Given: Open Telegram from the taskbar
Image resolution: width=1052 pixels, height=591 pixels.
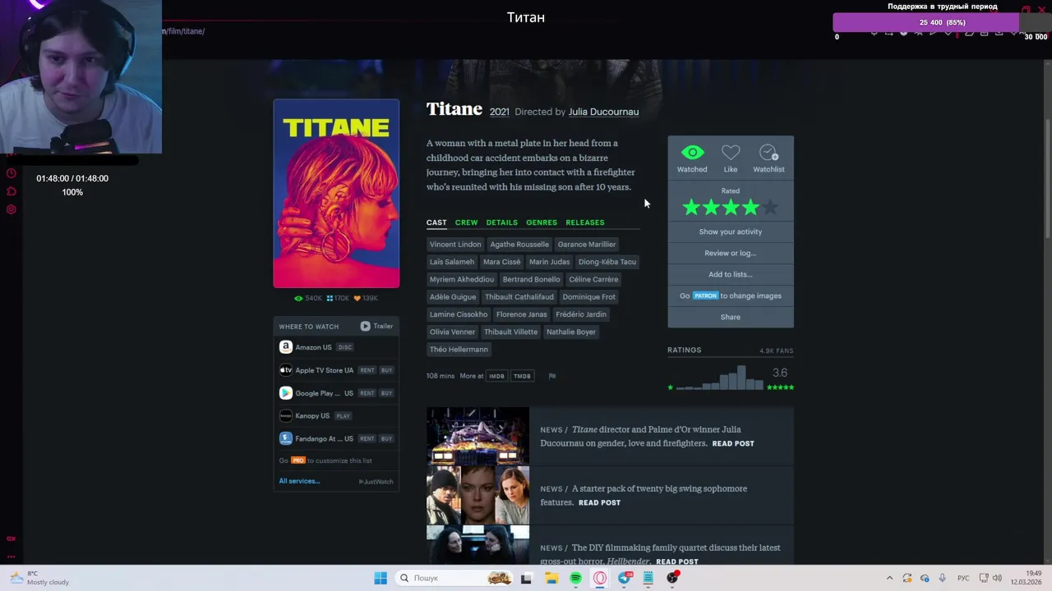Looking at the screenshot, I should (x=625, y=578).
